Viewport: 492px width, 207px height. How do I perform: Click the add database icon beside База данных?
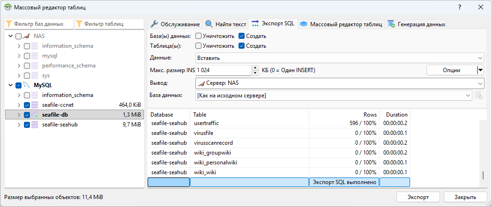479,96
